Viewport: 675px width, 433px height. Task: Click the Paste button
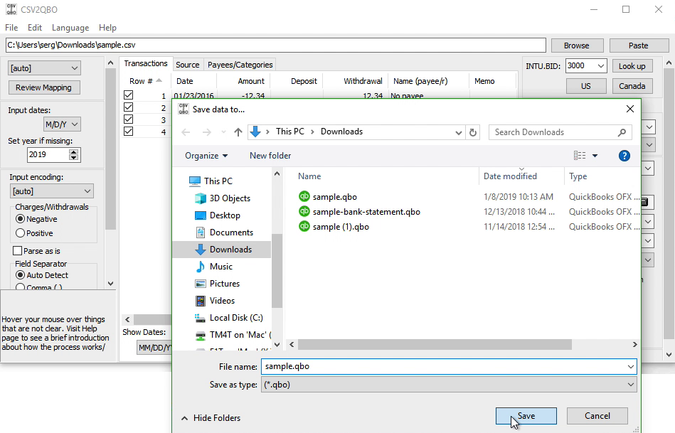[638, 46]
